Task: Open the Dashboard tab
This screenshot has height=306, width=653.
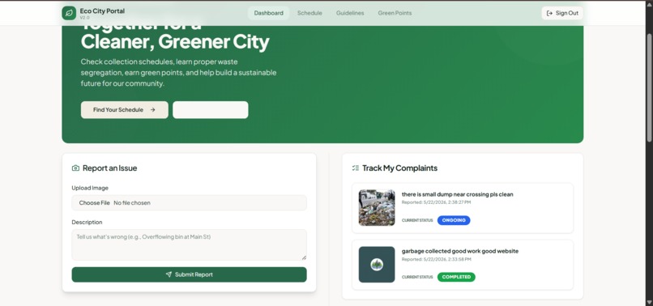Action: click(x=269, y=13)
